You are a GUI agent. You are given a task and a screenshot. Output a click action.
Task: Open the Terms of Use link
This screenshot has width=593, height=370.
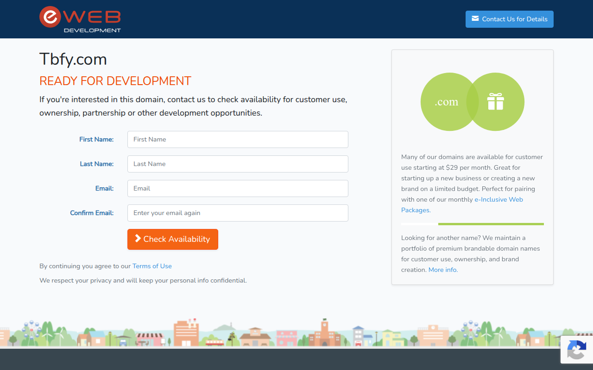click(x=152, y=266)
